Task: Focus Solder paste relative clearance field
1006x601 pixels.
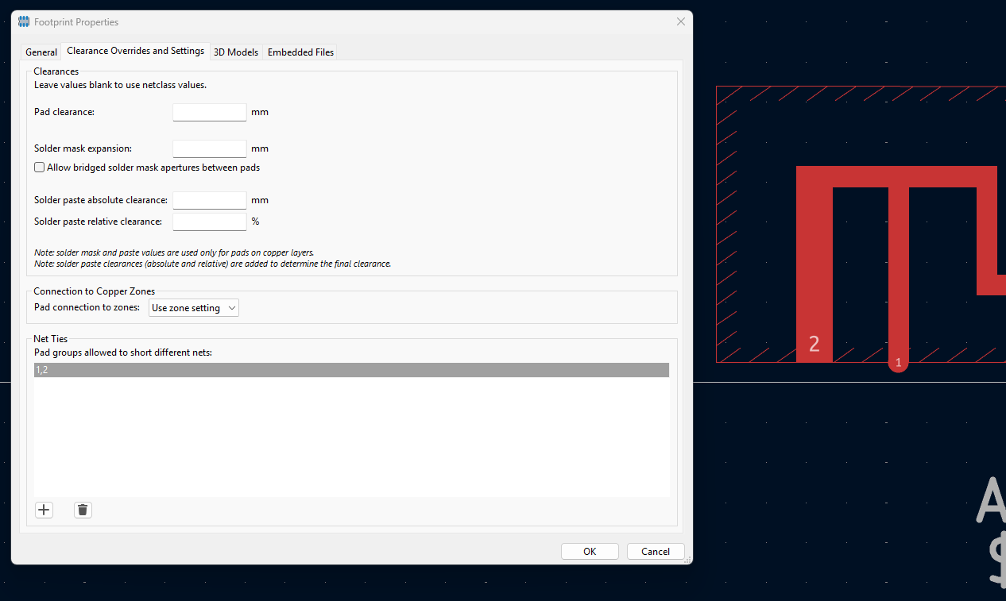Action: (210, 222)
